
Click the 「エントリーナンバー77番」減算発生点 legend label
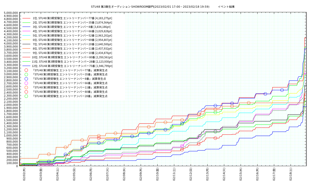click(70, 70)
